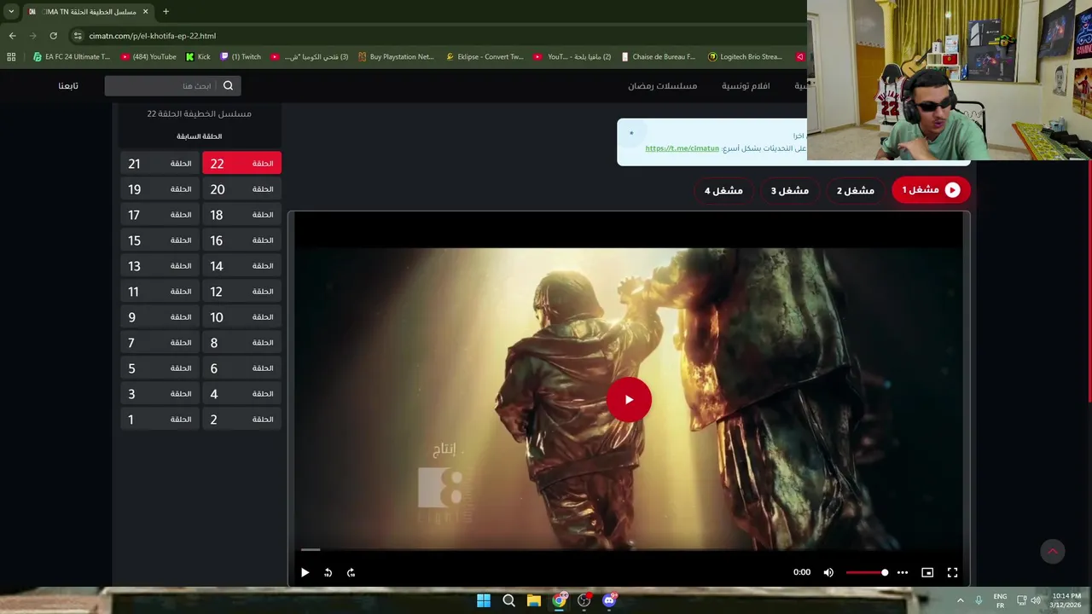Open the EA FC 24 Ultimate bookmark
1092x614 pixels.
[72, 57]
